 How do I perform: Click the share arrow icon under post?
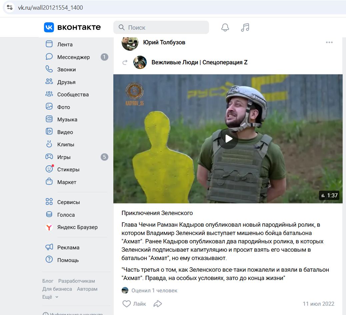tap(158, 304)
